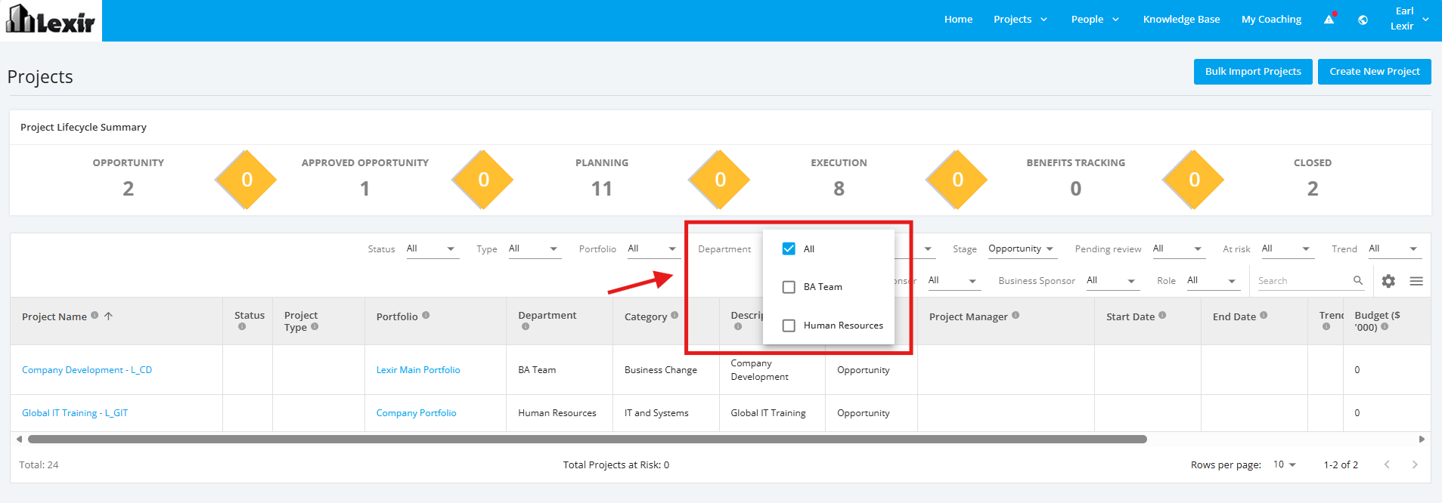Open the People navigation menu
Viewport: 1442px width, 503px height.
point(1095,20)
